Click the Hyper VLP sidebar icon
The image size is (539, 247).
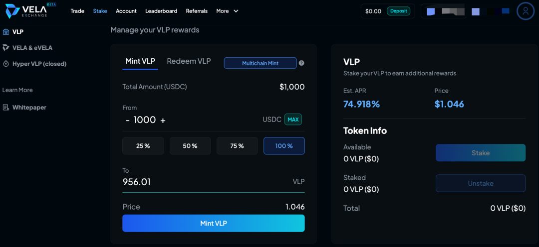pyautogui.click(x=6, y=64)
